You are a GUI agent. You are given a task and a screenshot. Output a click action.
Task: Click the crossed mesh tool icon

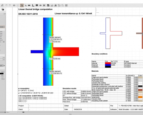tap(44, 5)
